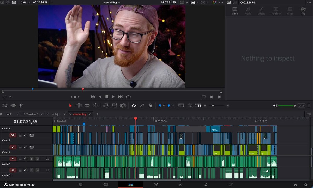Image resolution: width=313 pixels, height=188 pixels.
Task: Open the Deliver rocket page
Action: [x=231, y=185]
